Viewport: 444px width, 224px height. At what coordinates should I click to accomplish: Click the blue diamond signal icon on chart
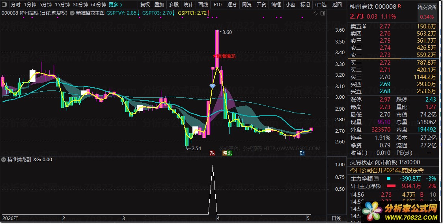coord(213,85)
